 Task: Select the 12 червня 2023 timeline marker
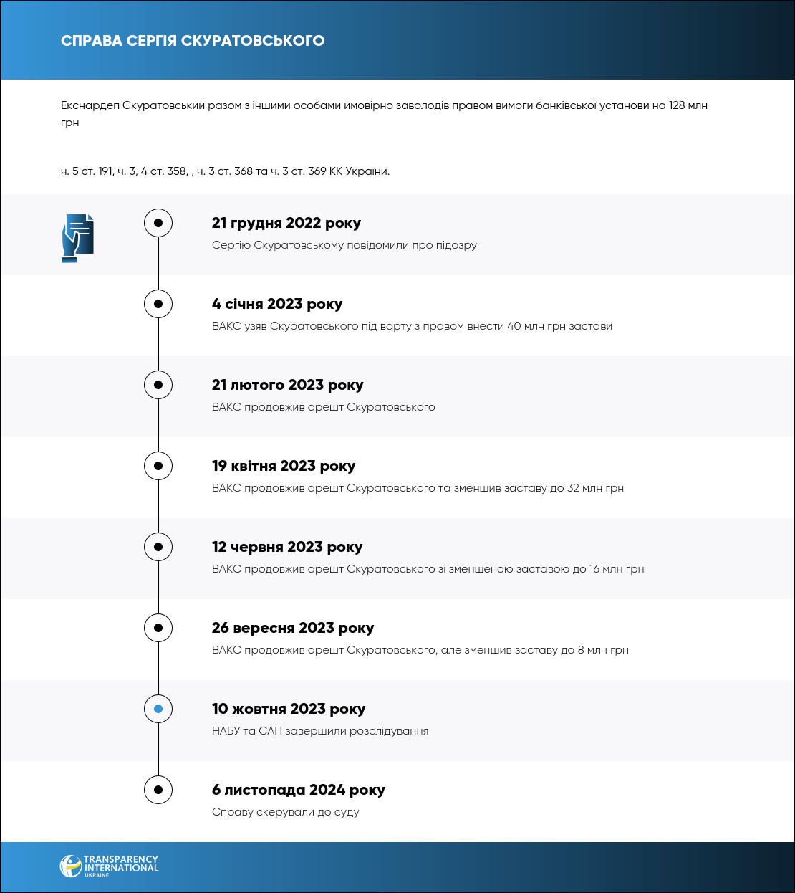tap(158, 547)
